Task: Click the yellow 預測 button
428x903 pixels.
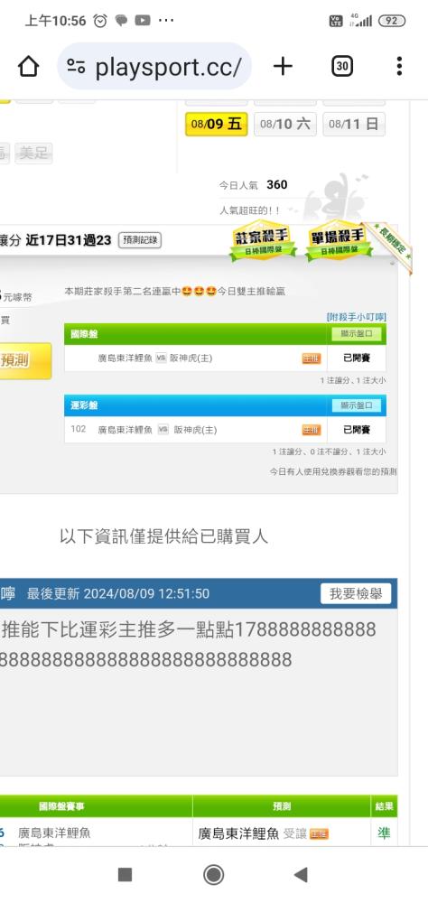Action: click(x=24, y=361)
